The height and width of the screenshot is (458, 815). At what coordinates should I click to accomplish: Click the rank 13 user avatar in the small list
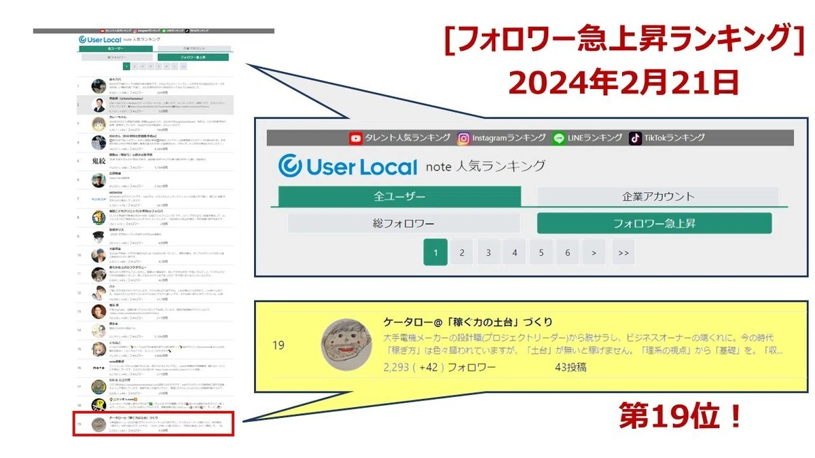click(99, 312)
